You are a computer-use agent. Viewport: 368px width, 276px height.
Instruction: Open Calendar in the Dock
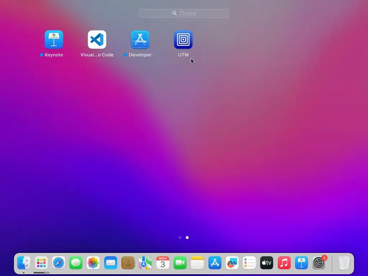tap(163, 263)
